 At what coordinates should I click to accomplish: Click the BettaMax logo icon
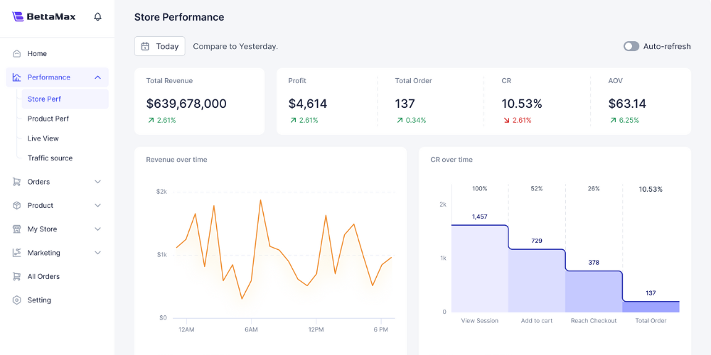point(18,16)
